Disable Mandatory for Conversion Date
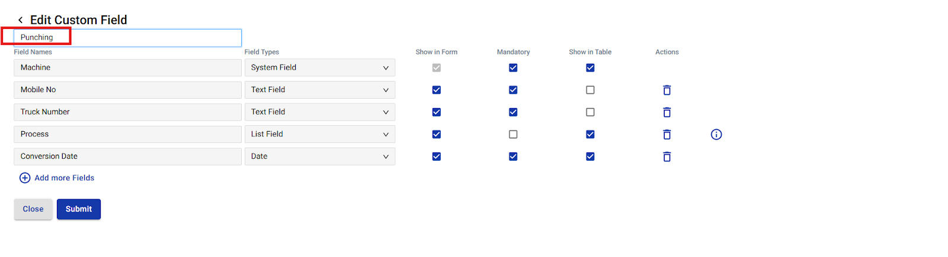Viewport: 948px width, 257px height. 513,157
